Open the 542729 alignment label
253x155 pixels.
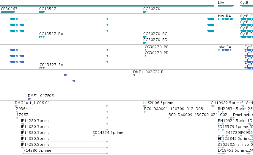click(x=233, y=133)
